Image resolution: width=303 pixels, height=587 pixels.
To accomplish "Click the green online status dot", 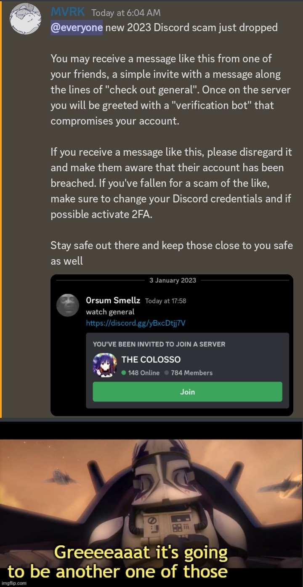I will coord(124,373).
